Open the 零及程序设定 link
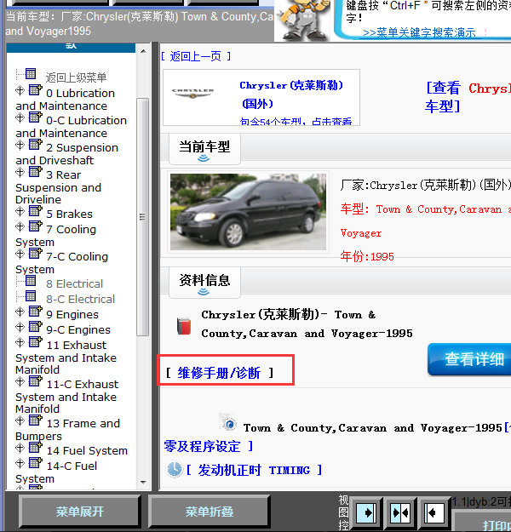 point(208,447)
